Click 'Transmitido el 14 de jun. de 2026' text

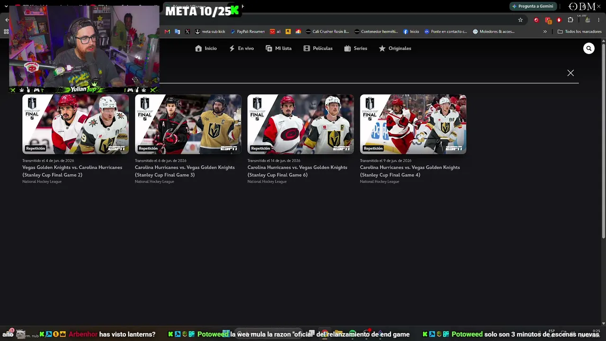tap(274, 161)
